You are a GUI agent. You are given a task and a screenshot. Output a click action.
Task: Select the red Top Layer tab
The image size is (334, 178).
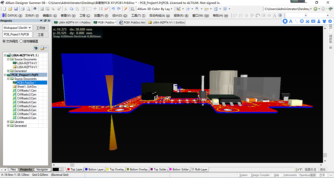[x=75, y=169]
